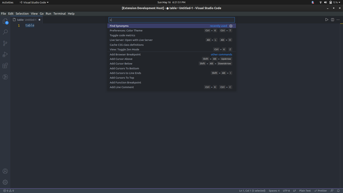Click the volume icon in top bar
Screen dimensions: 343x193
coord(325,2)
